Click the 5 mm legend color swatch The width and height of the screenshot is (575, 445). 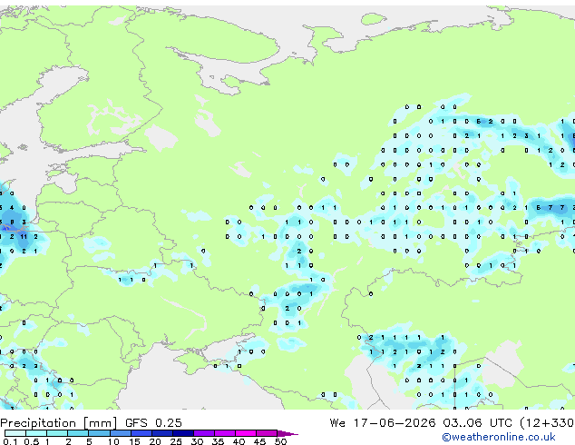pyautogui.click(x=99, y=433)
